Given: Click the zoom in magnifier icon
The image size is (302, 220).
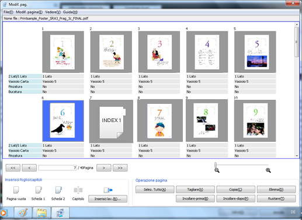Looking at the screenshot, I should [268, 170].
